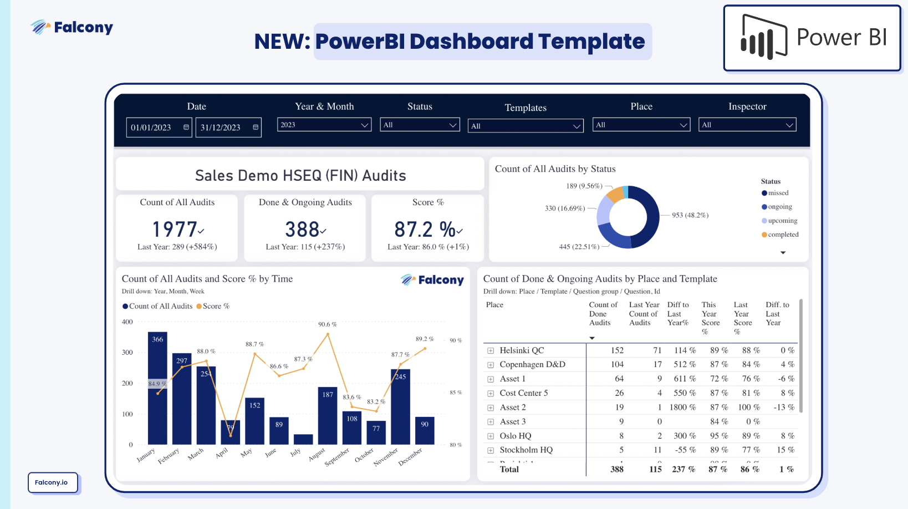Image resolution: width=908 pixels, height=509 pixels.
Task: Click the Falcony logo on the time chart
Action: tap(432, 280)
